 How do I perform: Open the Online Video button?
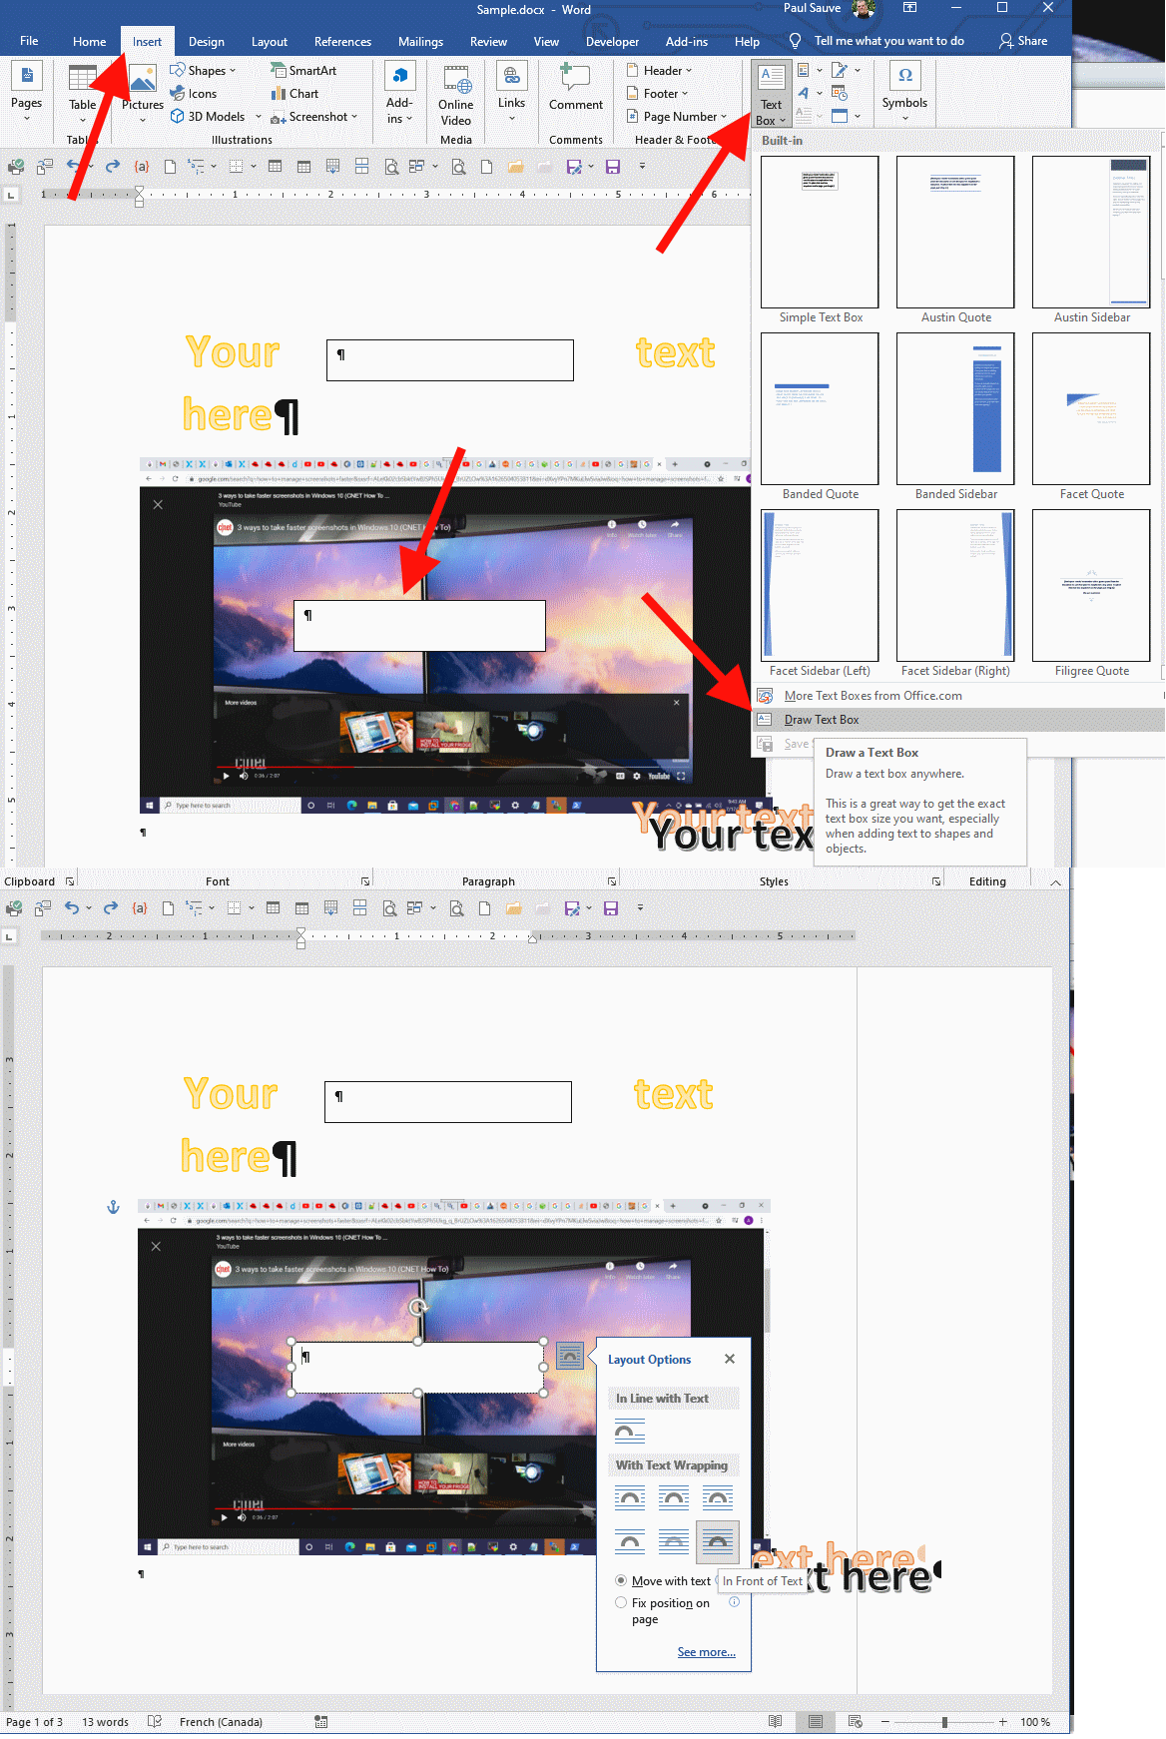coord(455,95)
